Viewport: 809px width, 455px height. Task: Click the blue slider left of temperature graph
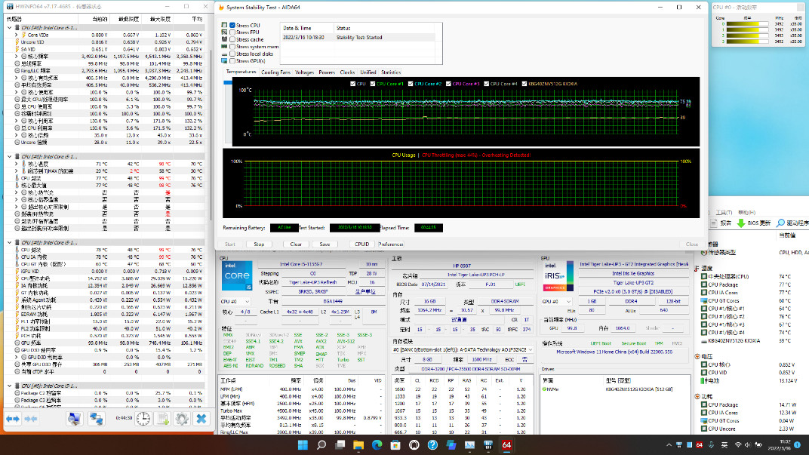pyautogui.click(x=228, y=82)
